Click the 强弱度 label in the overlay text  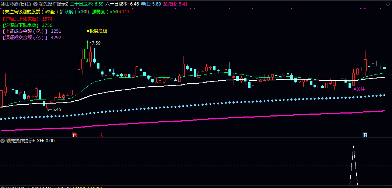(x=98, y=11)
